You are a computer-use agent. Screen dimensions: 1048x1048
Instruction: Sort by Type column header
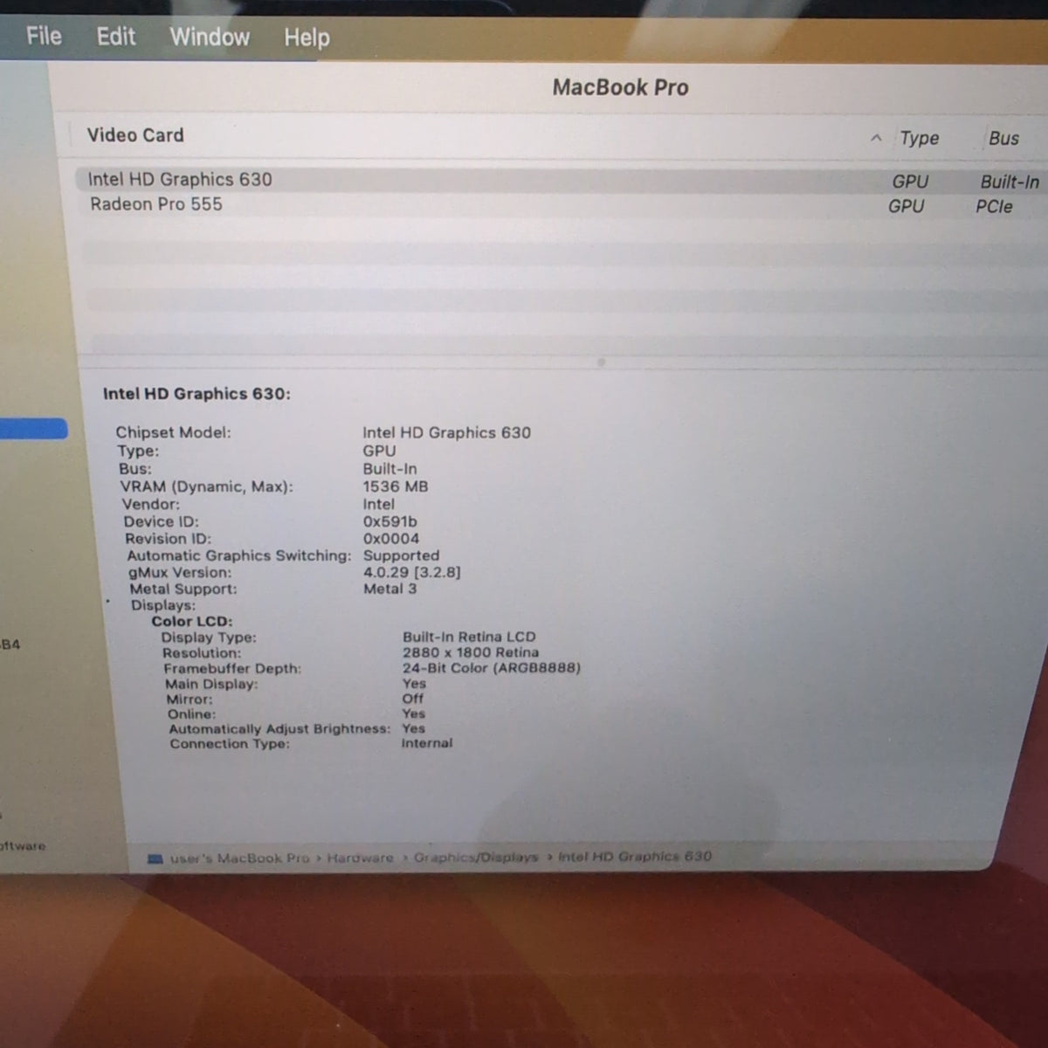(x=919, y=138)
